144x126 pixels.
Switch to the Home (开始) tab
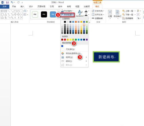(14, 7)
